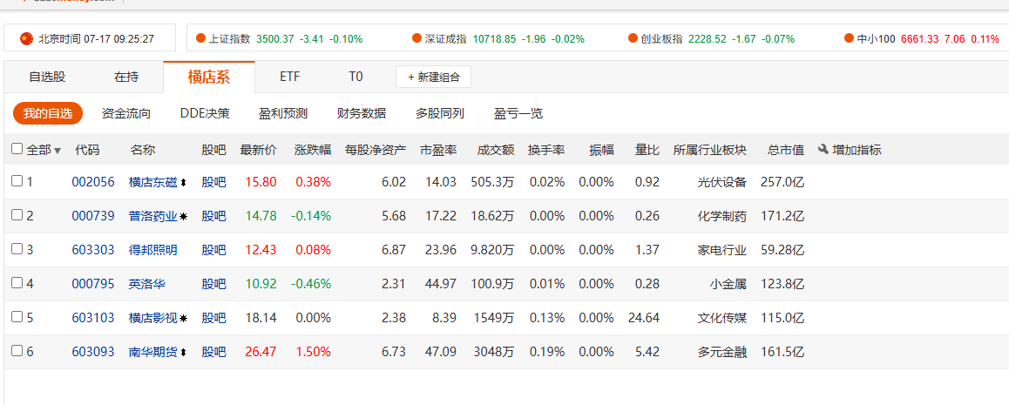Open the dropdown arrow beside 全部

(x=58, y=151)
